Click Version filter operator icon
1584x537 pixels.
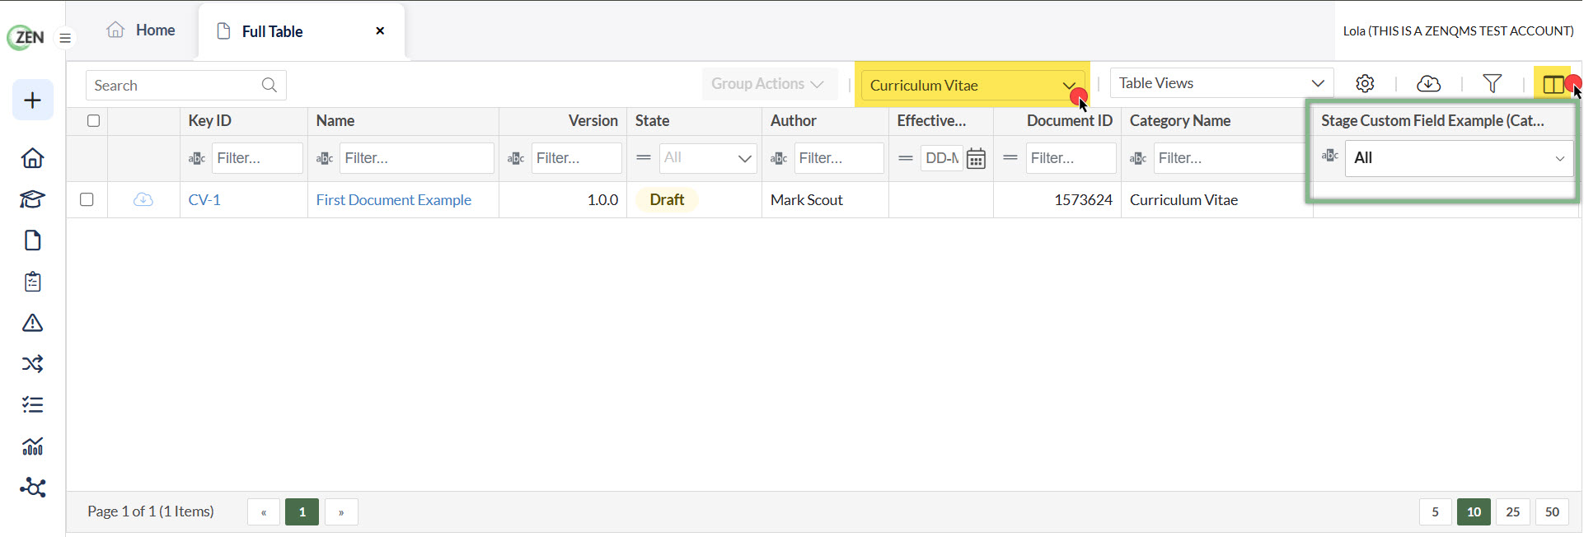tap(516, 158)
